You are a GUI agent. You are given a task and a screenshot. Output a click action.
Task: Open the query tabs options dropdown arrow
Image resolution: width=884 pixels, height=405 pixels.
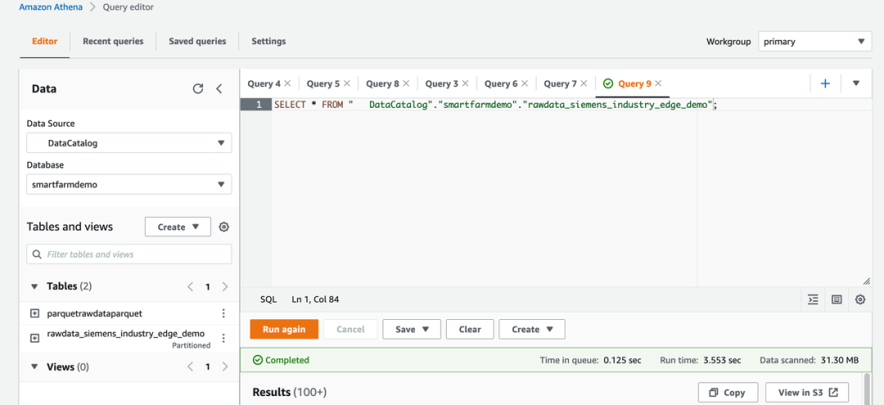click(856, 83)
